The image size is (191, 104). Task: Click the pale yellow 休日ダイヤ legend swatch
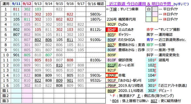(x=155, y=19)
